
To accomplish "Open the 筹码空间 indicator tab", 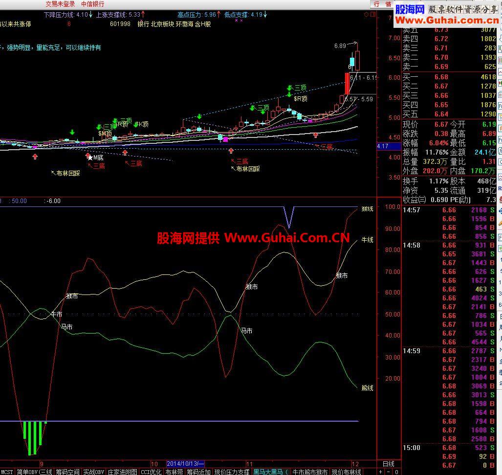I will click(x=67, y=472).
